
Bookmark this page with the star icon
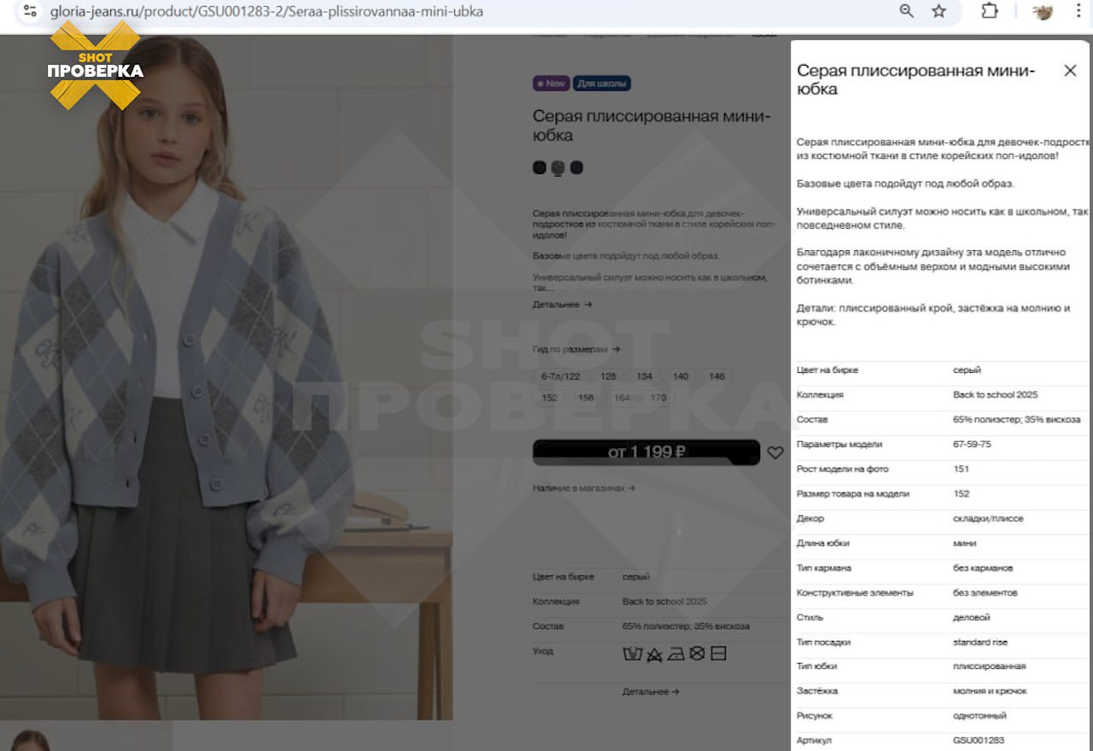(x=939, y=11)
